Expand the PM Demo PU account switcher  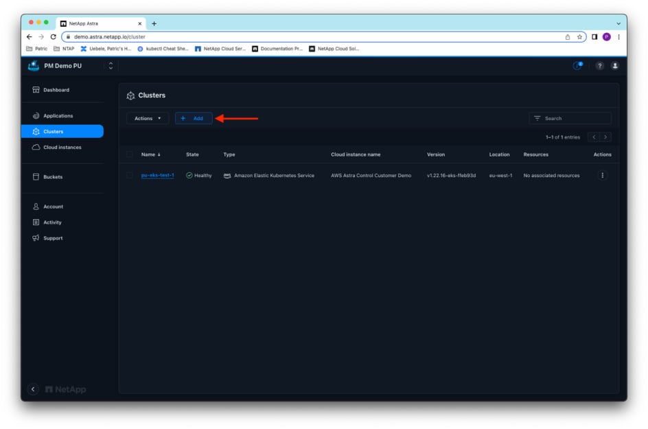pyautogui.click(x=111, y=66)
